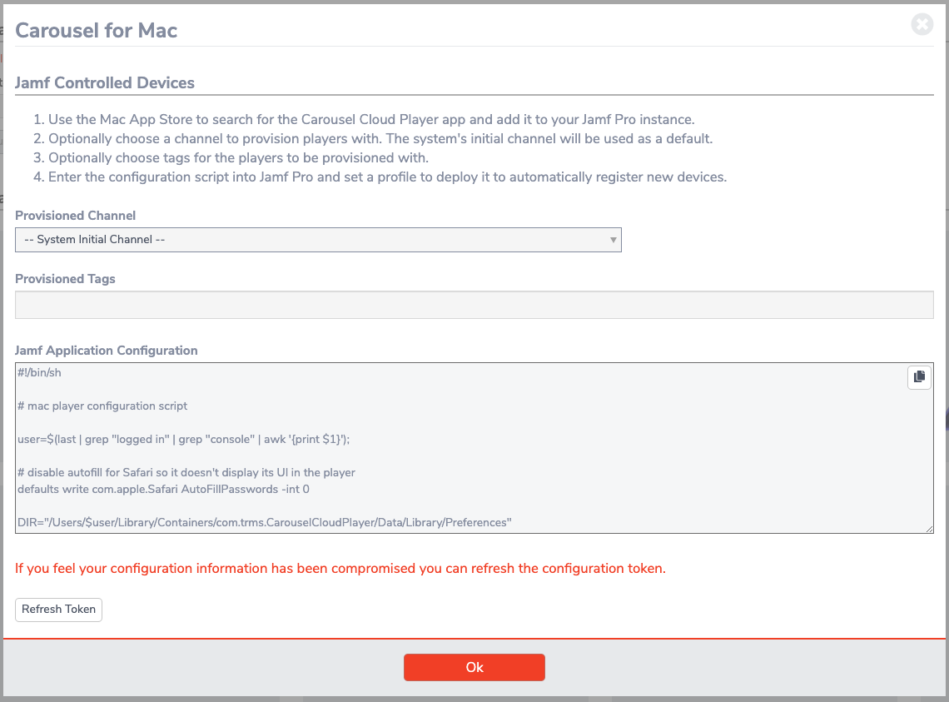Click step 2 about choosing a channel
This screenshot has width=949, height=702.
(x=380, y=139)
